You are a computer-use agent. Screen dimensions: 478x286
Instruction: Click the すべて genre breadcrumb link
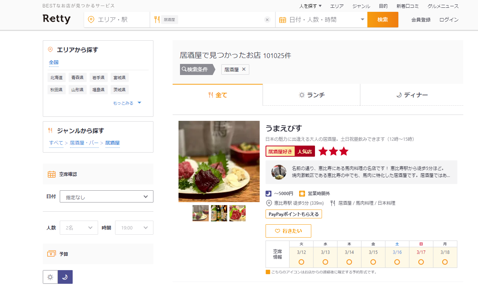(x=56, y=143)
